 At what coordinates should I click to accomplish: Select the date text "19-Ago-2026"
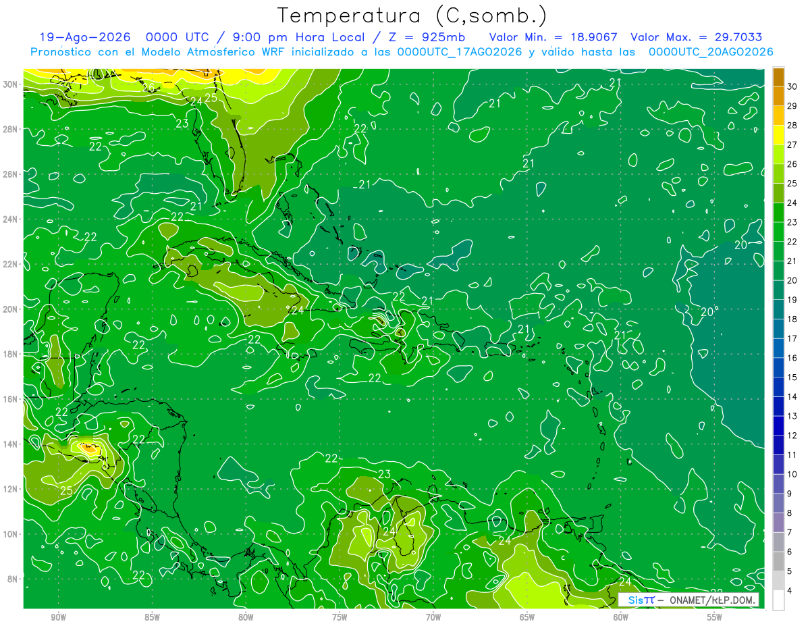(x=84, y=37)
